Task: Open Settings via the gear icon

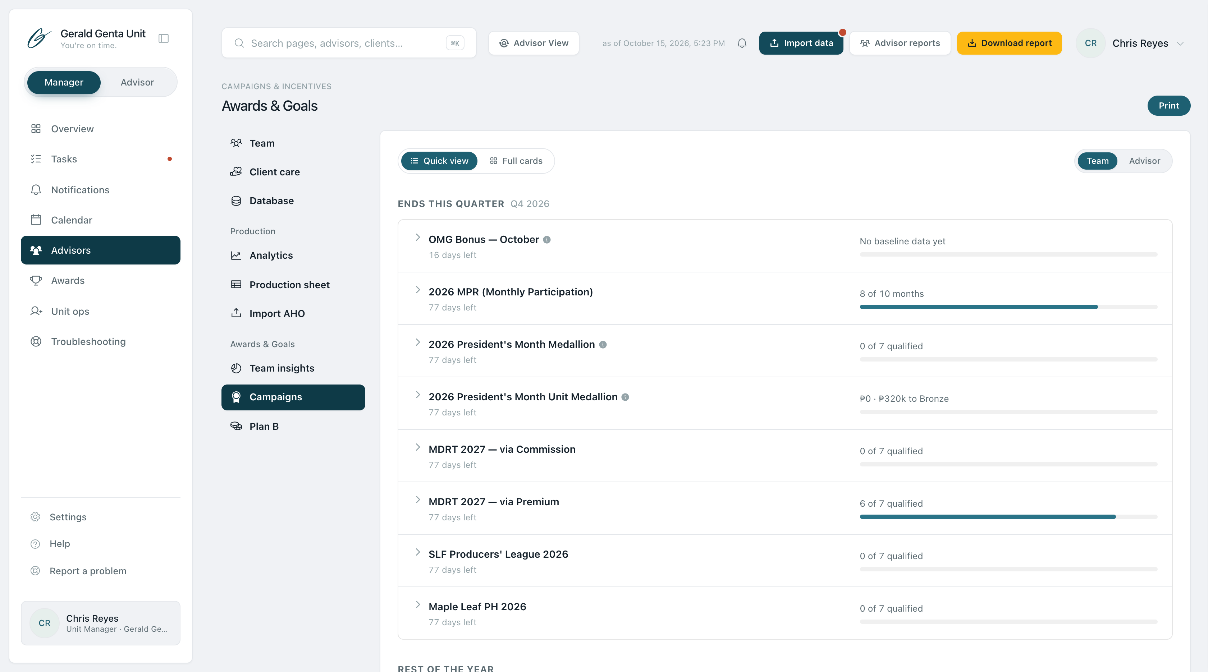Action: (35, 517)
